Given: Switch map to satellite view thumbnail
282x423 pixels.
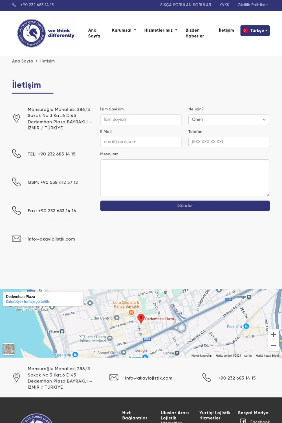Looking at the screenshot, I should coord(8,349).
